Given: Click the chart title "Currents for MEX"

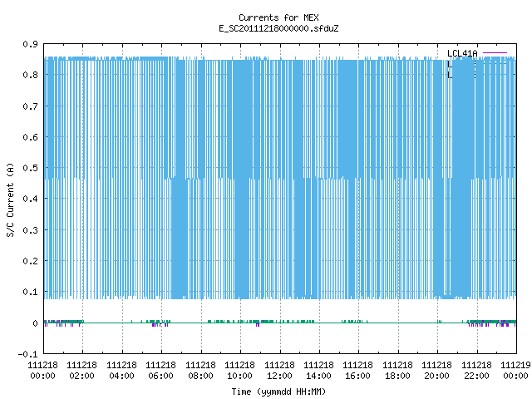Looking at the screenshot, I should 278,17.
